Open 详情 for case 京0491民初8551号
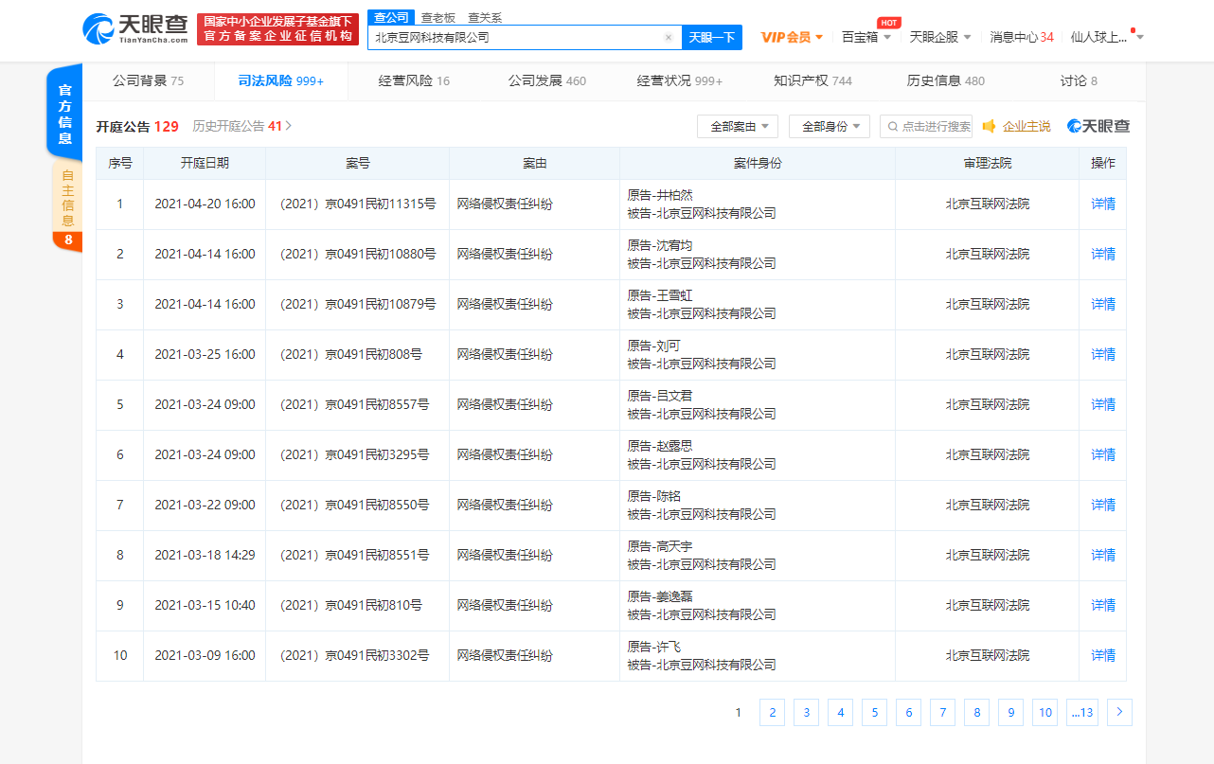The image size is (1214, 764). click(x=1102, y=555)
